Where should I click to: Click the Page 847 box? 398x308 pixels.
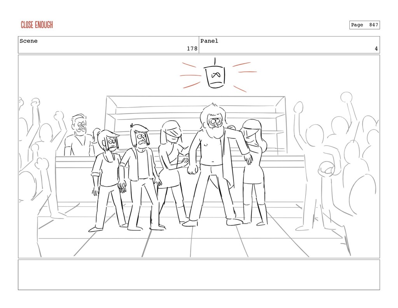[x=364, y=25]
